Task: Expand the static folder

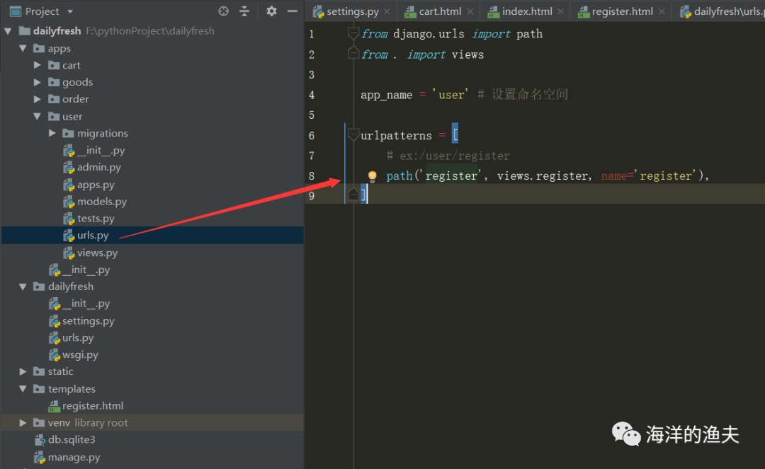Action: coord(23,371)
